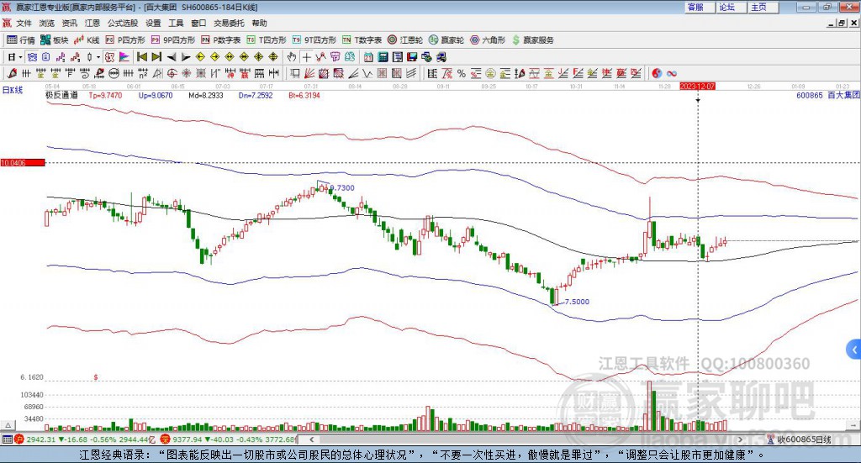Click the 10.0406 red price tag
The height and width of the screenshot is (463, 861).
pos(23,162)
